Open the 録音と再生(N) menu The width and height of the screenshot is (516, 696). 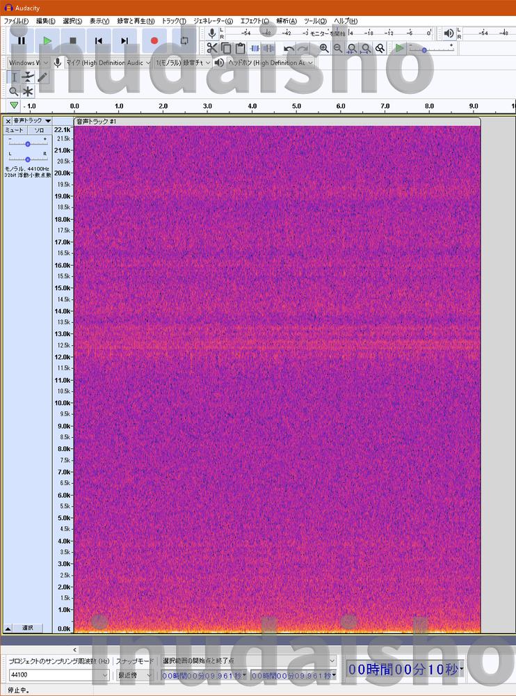click(136, 21)
